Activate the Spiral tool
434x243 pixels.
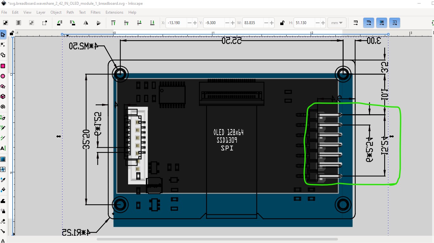click(3, 107)
